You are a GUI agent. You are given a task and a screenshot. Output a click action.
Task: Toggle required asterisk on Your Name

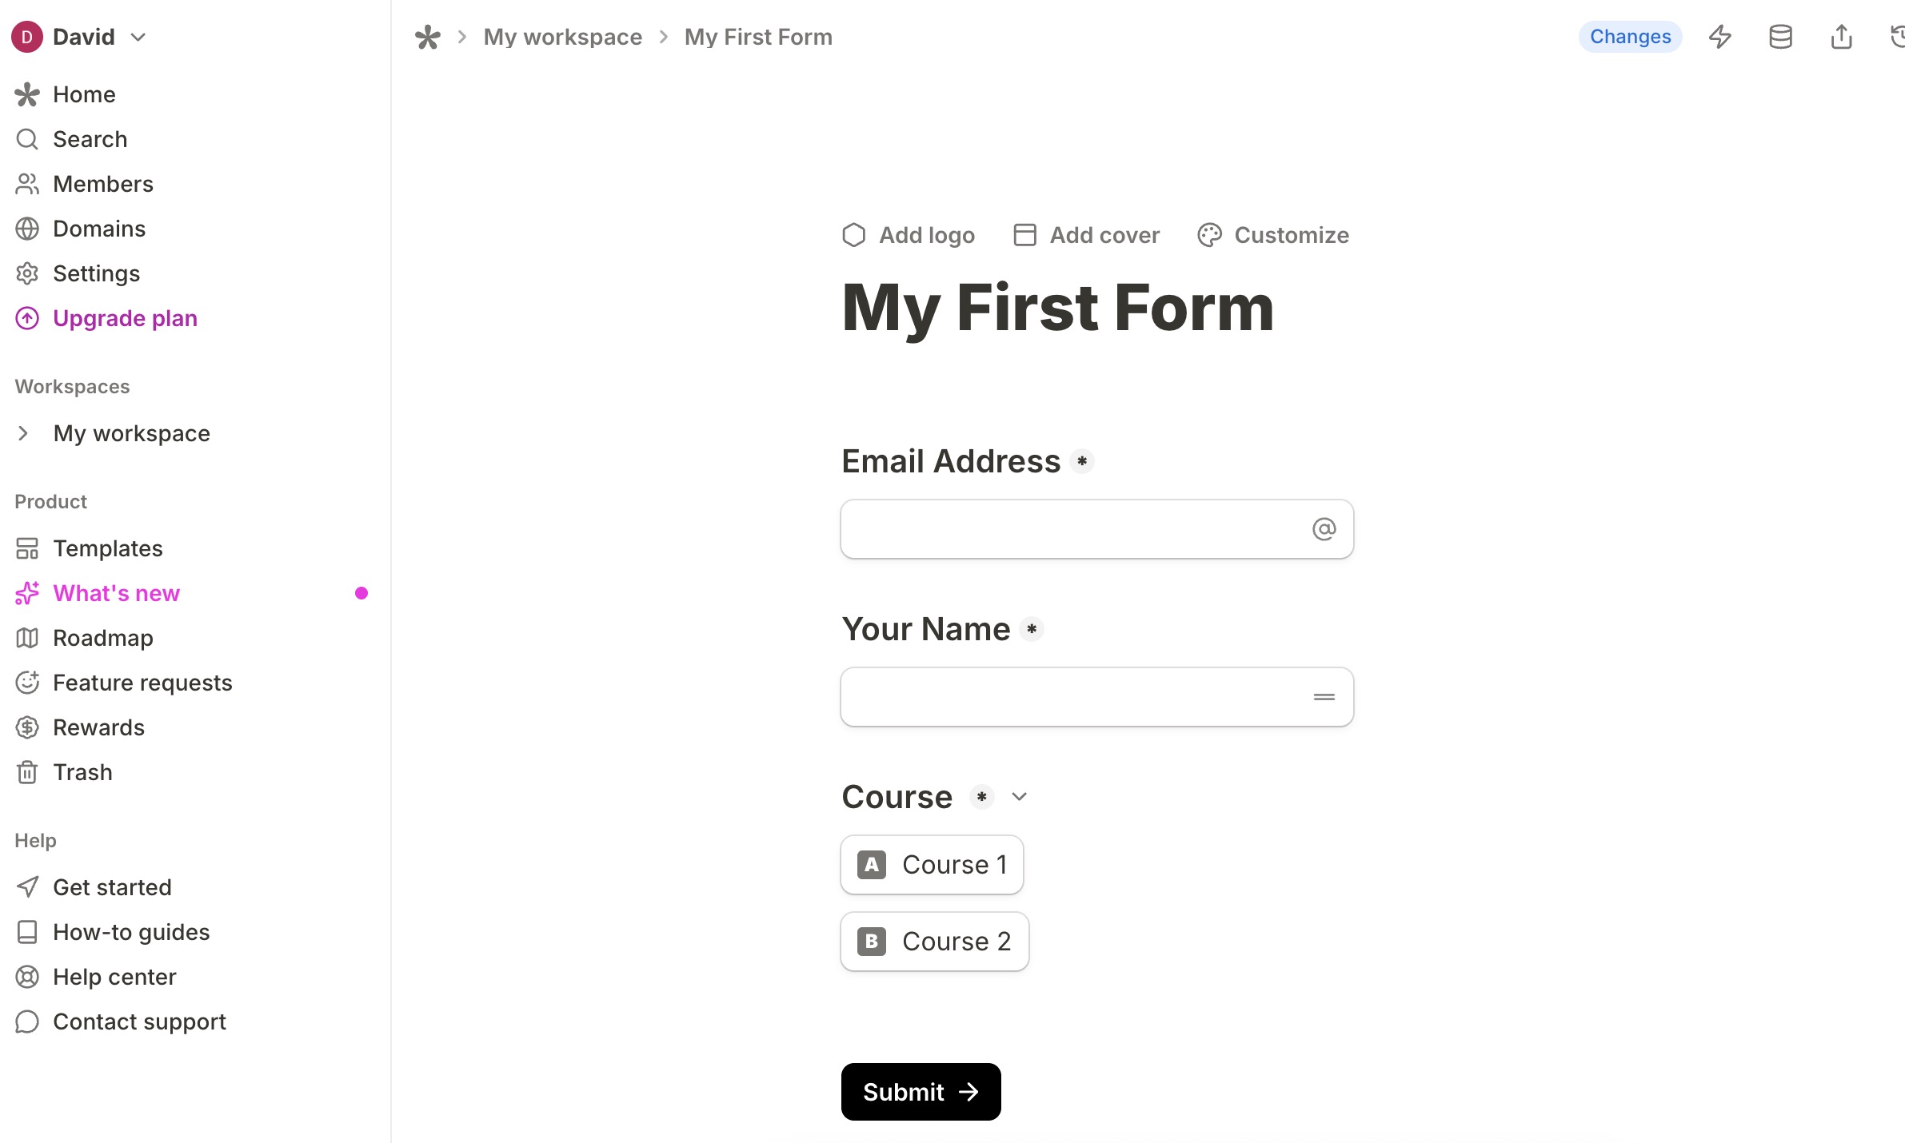(1032, 629)
